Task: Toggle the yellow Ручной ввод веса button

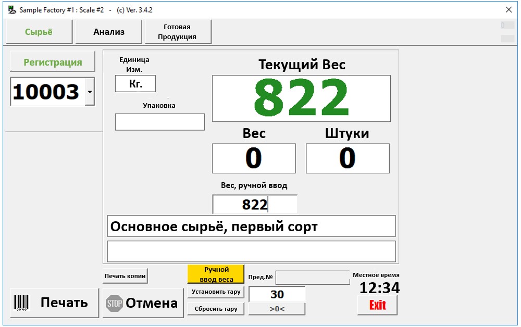Action: coord(216,274)
